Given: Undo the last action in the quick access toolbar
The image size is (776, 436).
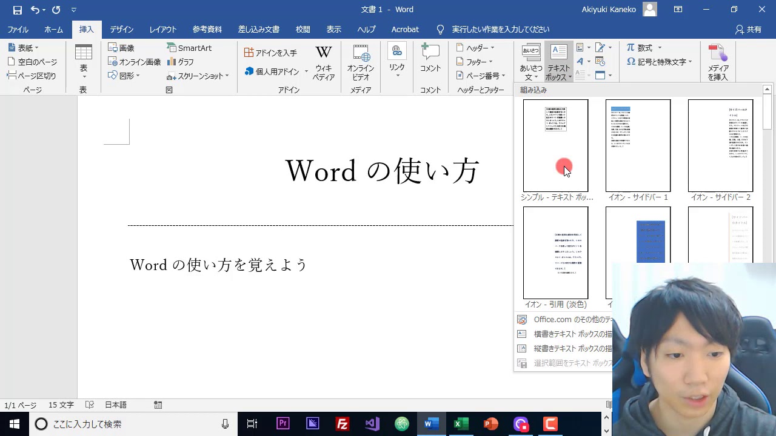Looking at the screenshot, I should (35, 10).
